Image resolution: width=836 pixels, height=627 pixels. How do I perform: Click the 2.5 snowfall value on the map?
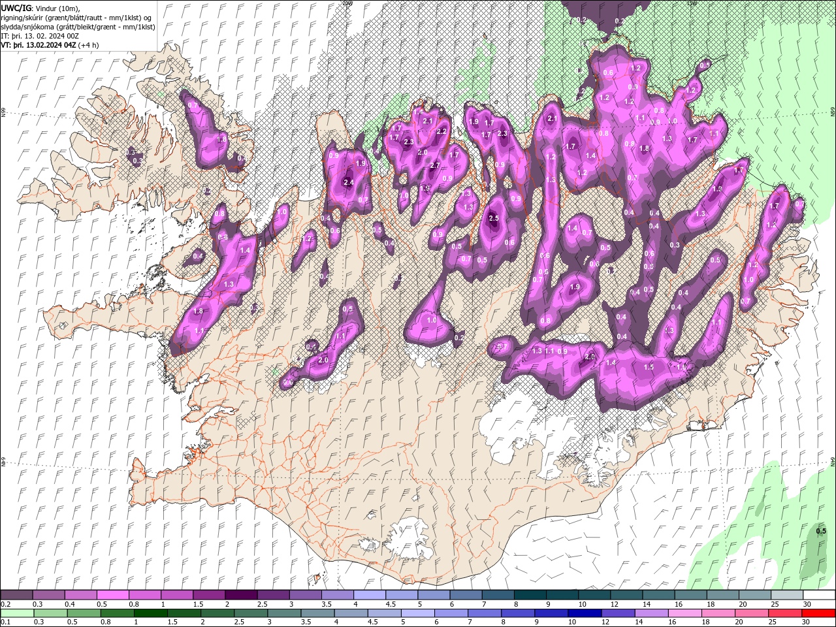pyautogui.click(x=494, y=218)
